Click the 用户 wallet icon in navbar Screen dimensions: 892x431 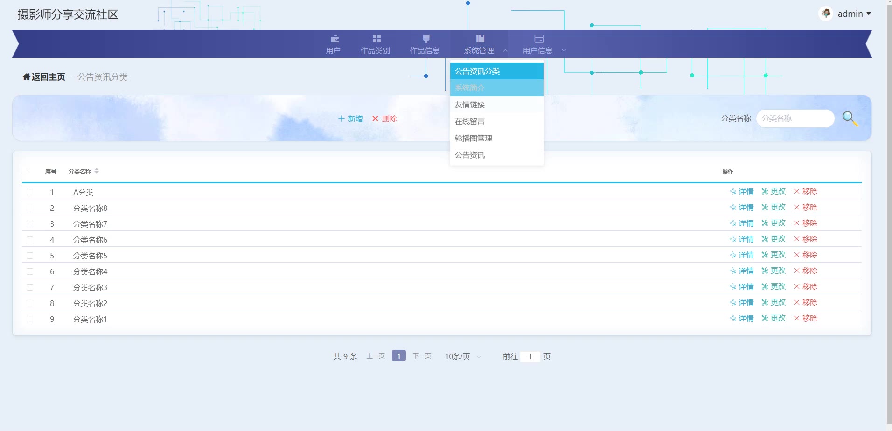334,39
